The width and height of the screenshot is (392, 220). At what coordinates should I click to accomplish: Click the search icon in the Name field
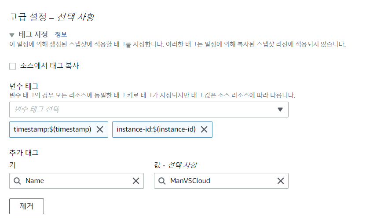click(x=17, y=181)
